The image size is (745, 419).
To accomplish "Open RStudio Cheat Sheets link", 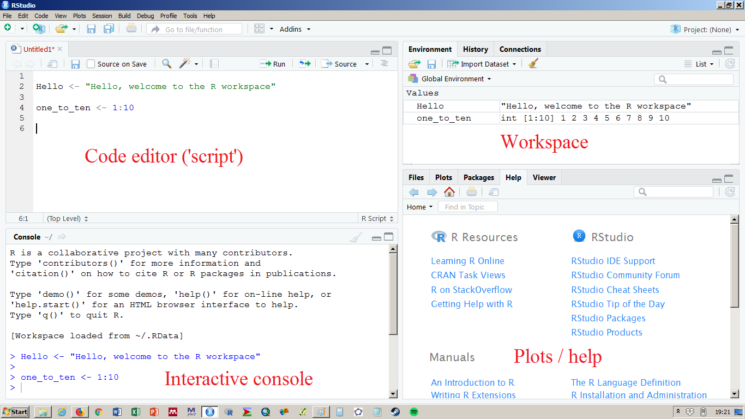I will (x=615, y=290).
